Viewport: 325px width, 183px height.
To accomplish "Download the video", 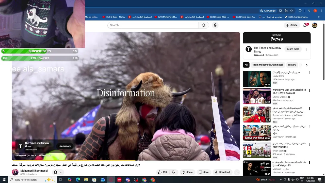I will tap(222, 172).
